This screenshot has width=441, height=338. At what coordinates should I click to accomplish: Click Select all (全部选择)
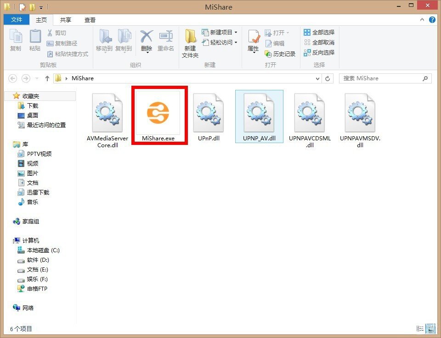point(319,32)
